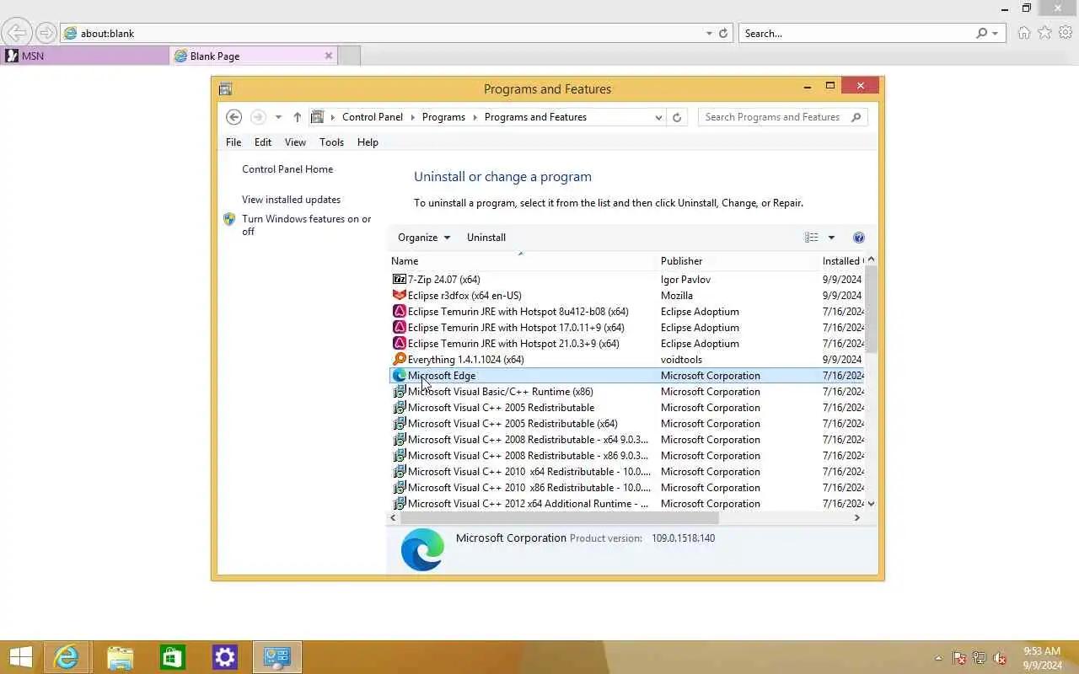Open the Help menu
This screenshot has width=1079, height=674.
click(x=368, y=142)
